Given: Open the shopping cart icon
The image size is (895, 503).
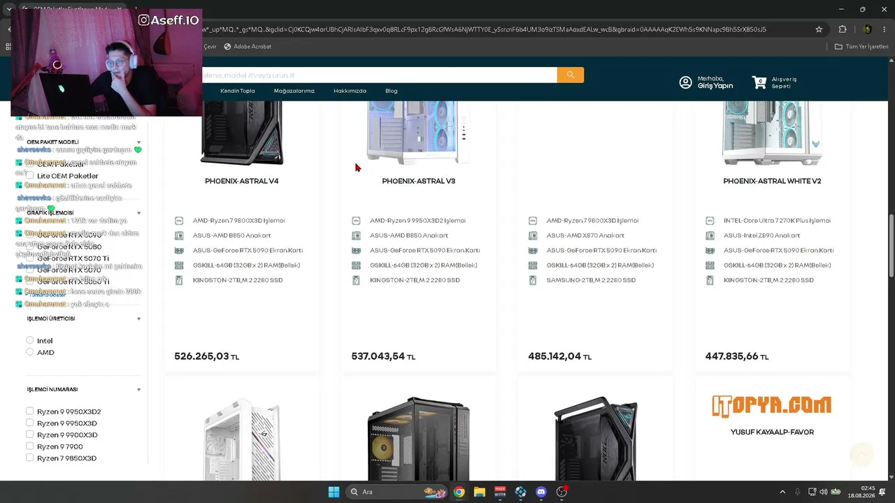Looking at the screenshot, I should pos(759,82).
